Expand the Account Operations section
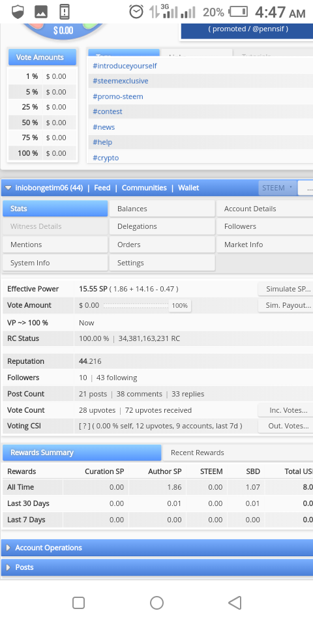 click(x=157, y=548)
